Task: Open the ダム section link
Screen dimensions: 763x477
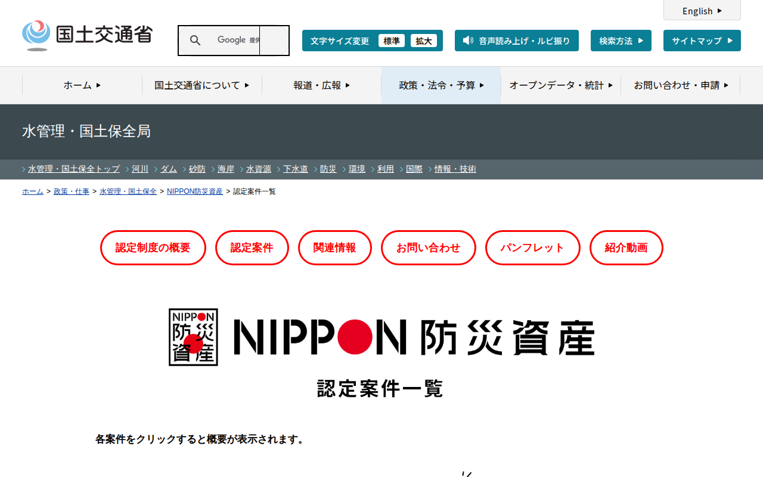Action: click(169, 169)
